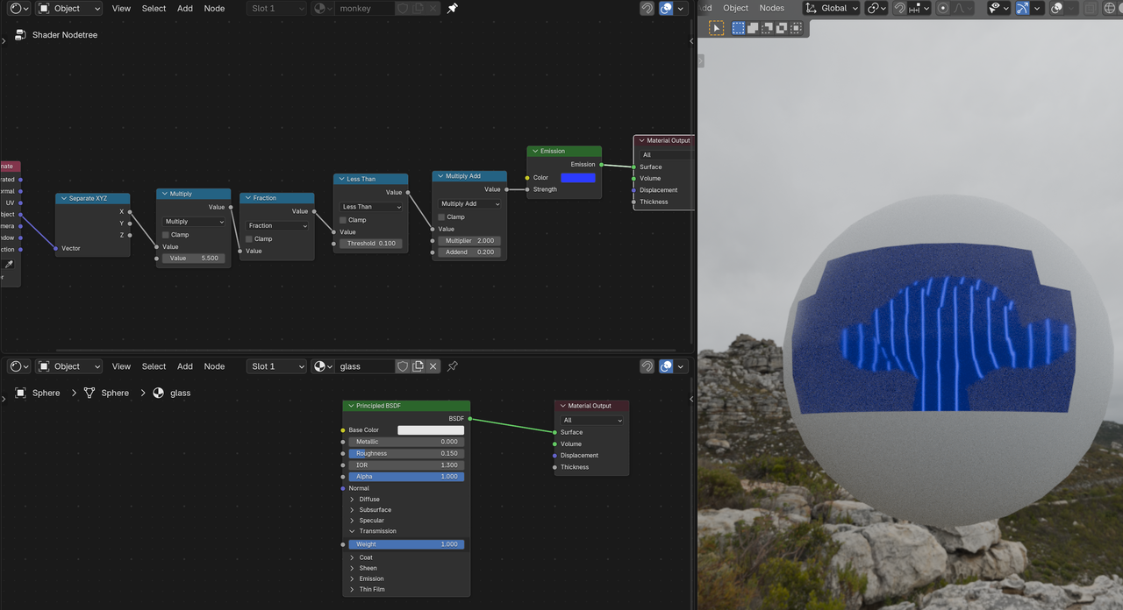1123x610 pixels.
Task: Open the Node menu in the lower node editor
Action: pyautogui.click(x=214, y=366)
